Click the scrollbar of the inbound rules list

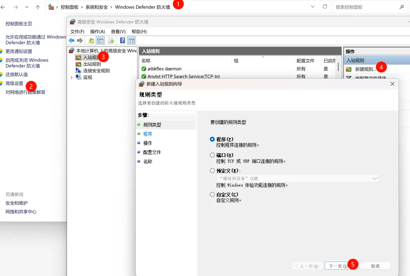click(338, 67)
